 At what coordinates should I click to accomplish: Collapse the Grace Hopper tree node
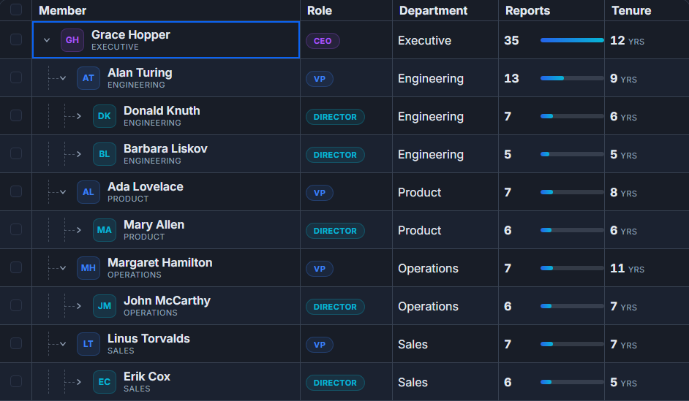click(47, 40)
